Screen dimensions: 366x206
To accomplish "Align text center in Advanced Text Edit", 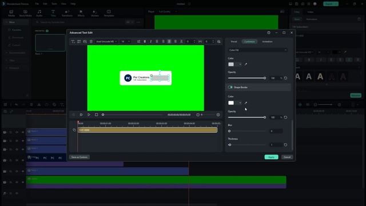I will [x=163, y=42].
